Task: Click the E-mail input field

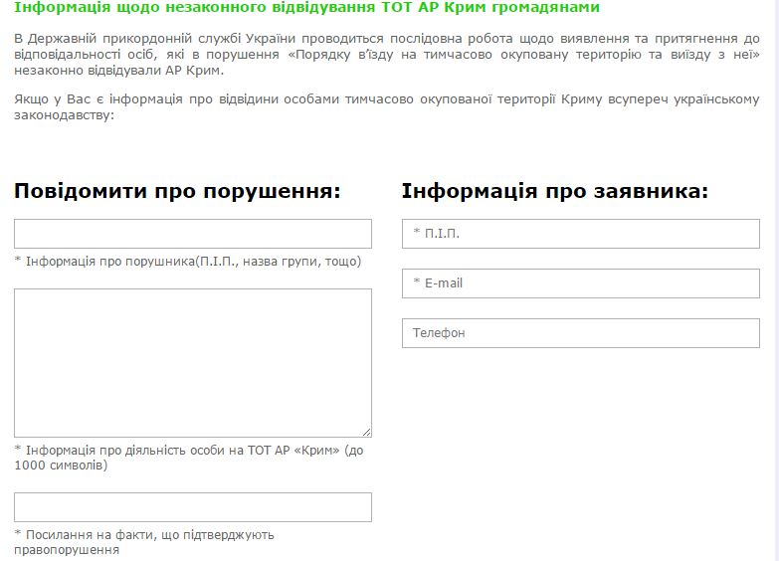Action: [x=580, y=283]
